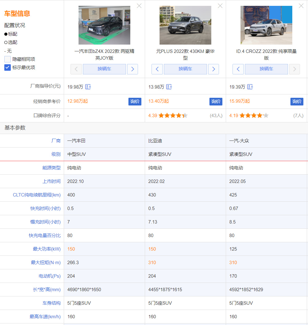The image size is (308, 325).
Task: Open the ID.4 CROZZ car photo
Action: tap(266, 25)
